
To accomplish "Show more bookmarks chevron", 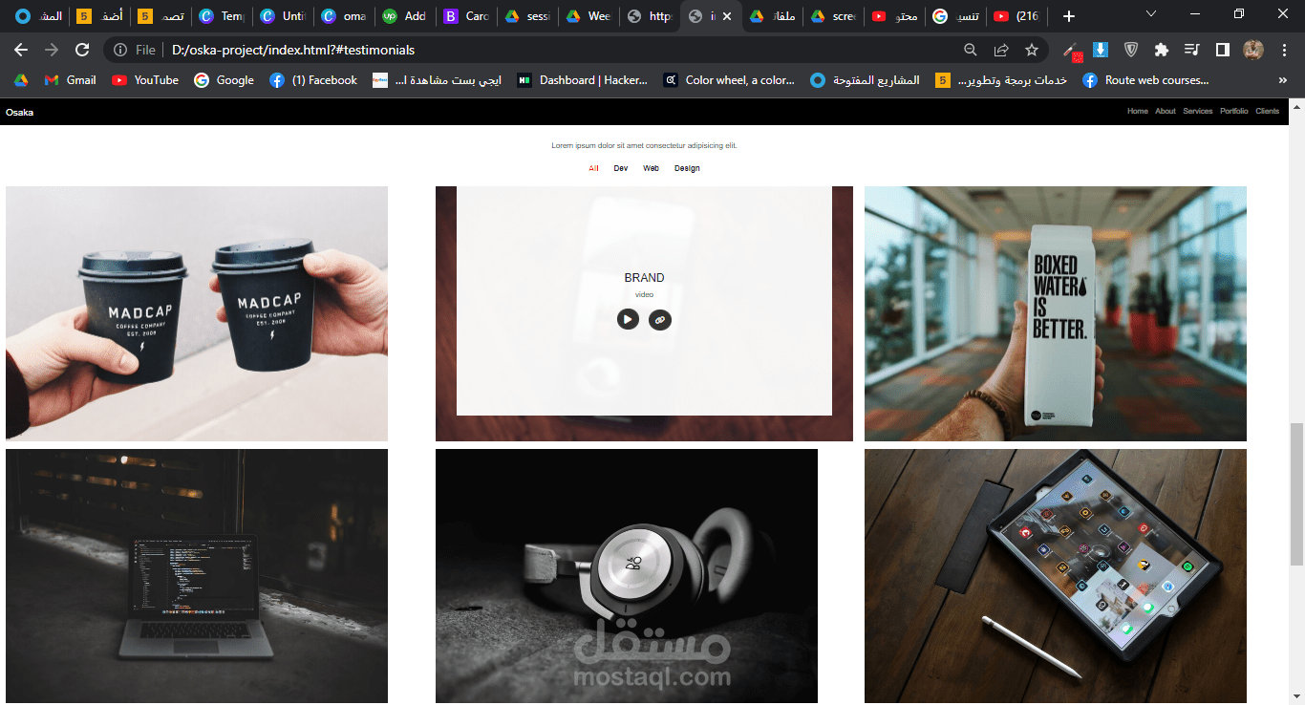I will tap(1282, 80).
